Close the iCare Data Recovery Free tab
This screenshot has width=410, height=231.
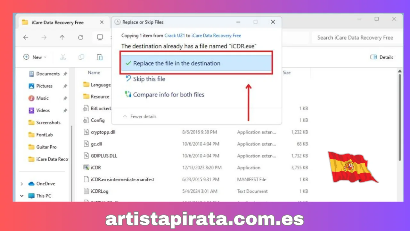tap(102, 22)
